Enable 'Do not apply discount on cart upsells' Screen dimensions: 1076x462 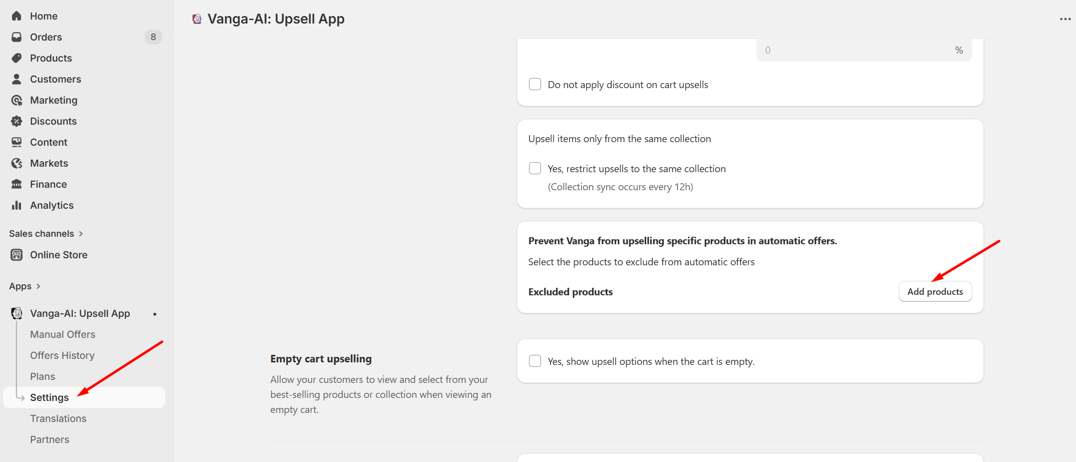(x=535, y=84)
